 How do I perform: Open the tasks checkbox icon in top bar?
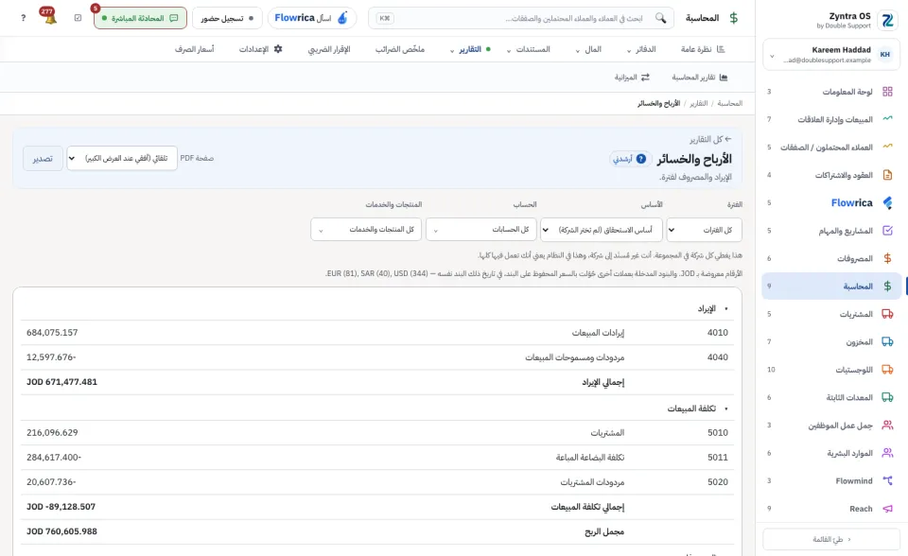click(x=79, y=18)
